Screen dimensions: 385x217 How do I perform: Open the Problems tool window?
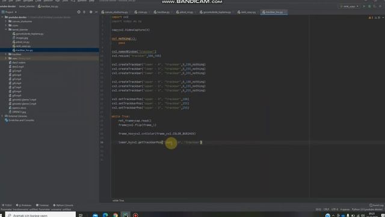click(x=24, y=205)
